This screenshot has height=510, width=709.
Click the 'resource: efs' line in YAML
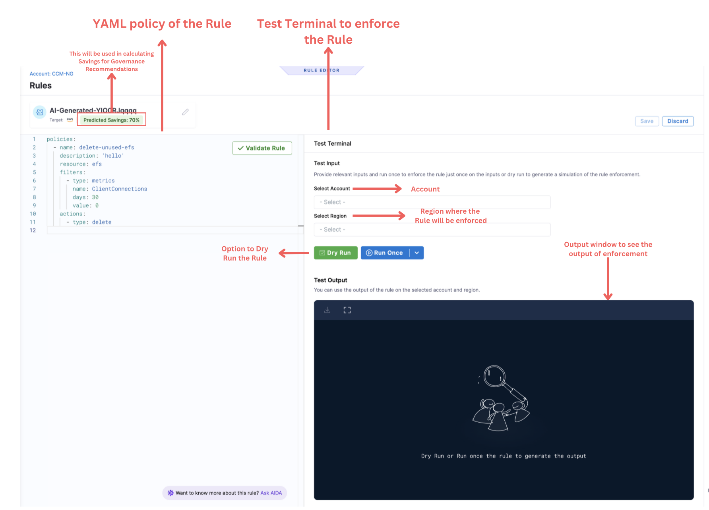click(81, 164)
